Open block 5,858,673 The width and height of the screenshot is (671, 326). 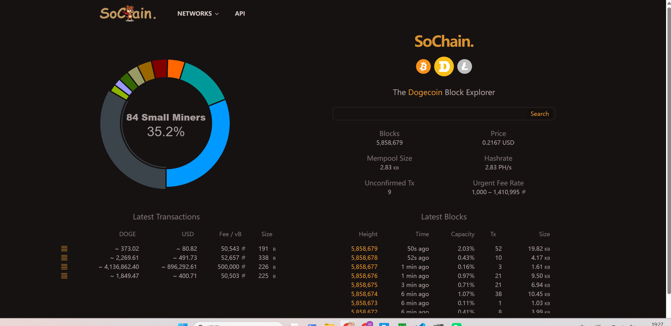364,303
